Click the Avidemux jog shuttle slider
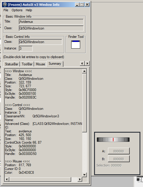This screenshot has height=187, width=143. point(113,140)
